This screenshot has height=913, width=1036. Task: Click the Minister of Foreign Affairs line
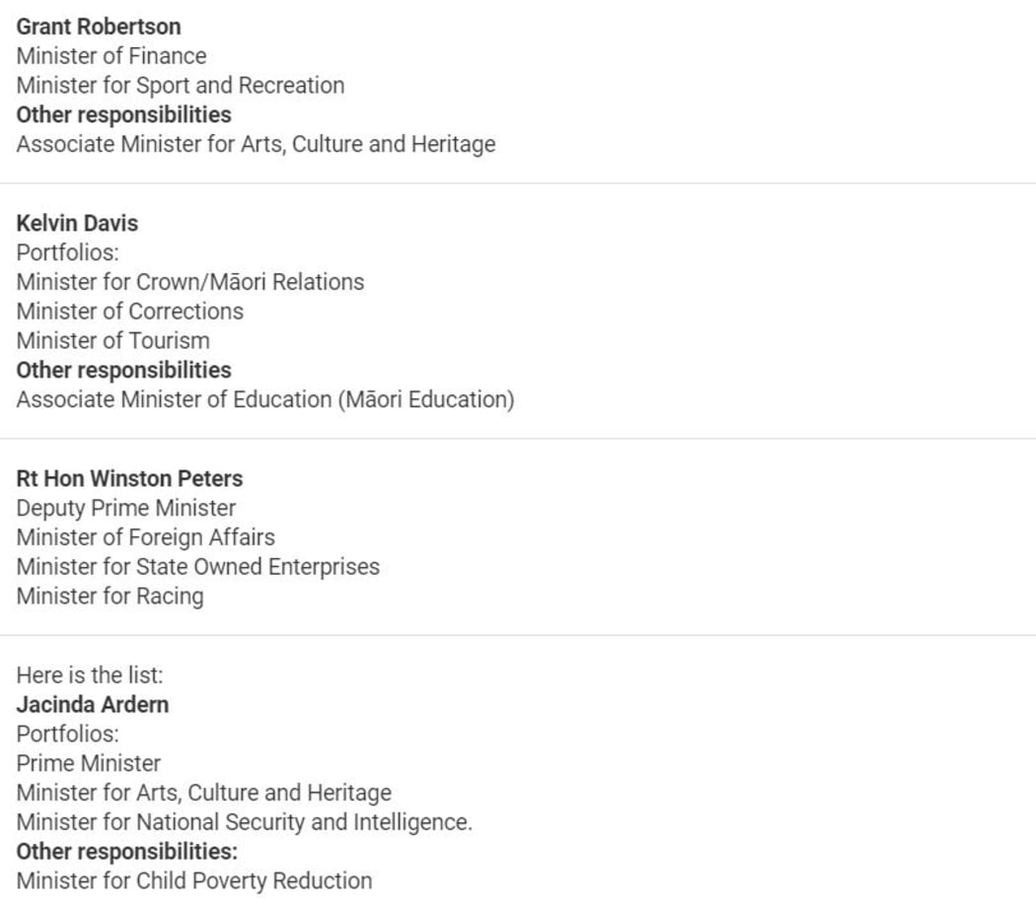tap(145, 537)
